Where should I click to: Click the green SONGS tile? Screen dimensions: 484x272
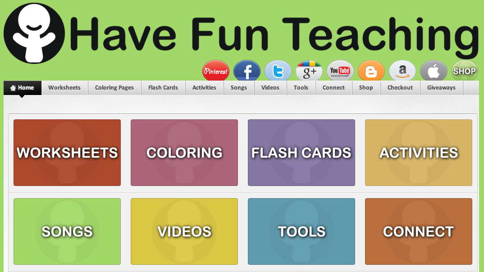point(67,231)
